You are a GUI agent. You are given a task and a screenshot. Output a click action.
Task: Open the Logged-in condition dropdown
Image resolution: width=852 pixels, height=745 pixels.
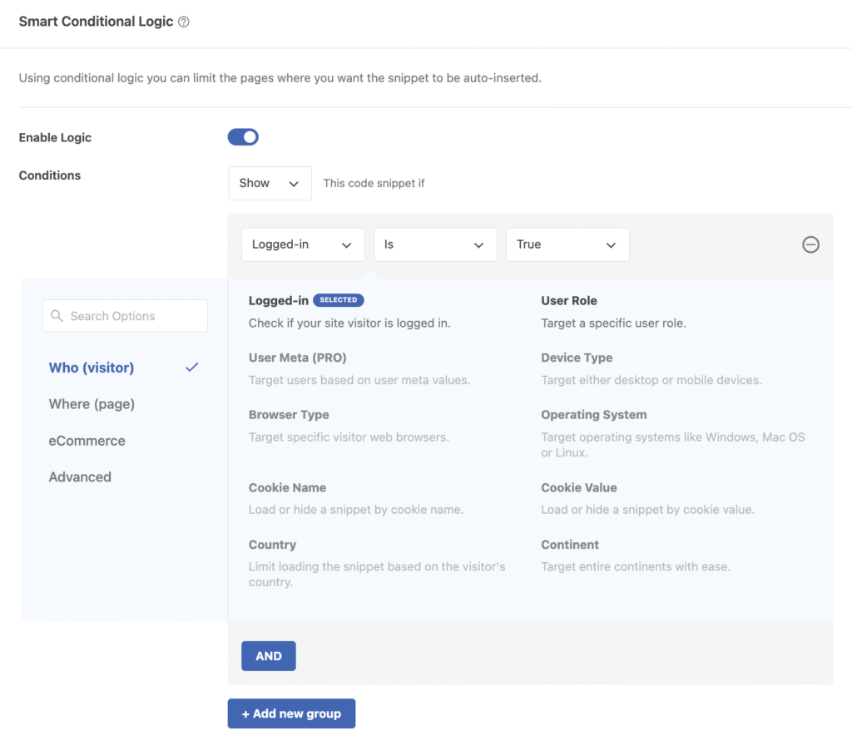coord(302,244)
